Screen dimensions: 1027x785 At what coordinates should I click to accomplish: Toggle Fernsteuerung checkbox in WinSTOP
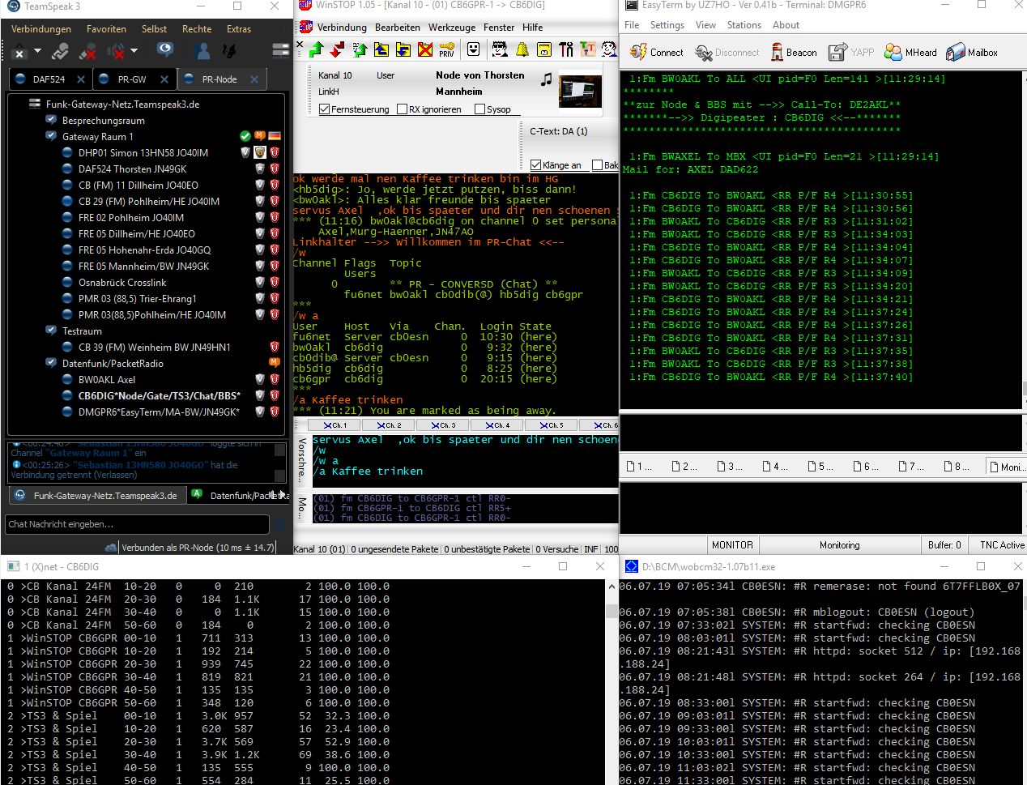(325, 109)
